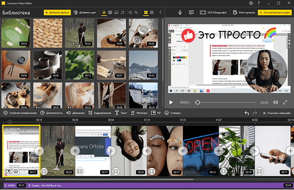Click the library vertical scrollbar
The image size is (294, 190).
[163, 50]
